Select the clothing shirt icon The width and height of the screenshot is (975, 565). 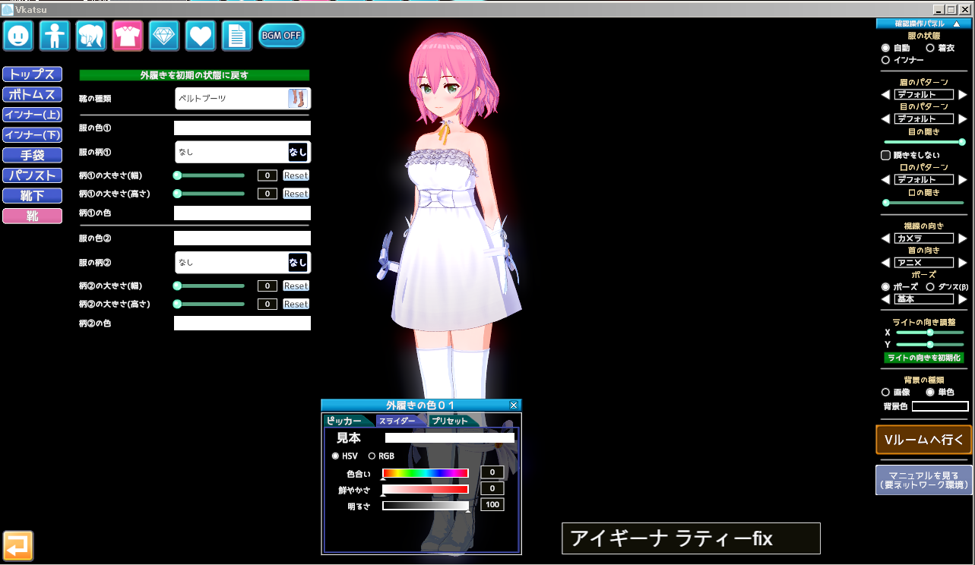(128, 36)
